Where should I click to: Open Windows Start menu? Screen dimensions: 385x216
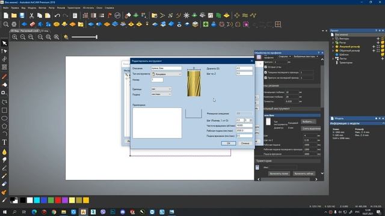tap(4, 212)
